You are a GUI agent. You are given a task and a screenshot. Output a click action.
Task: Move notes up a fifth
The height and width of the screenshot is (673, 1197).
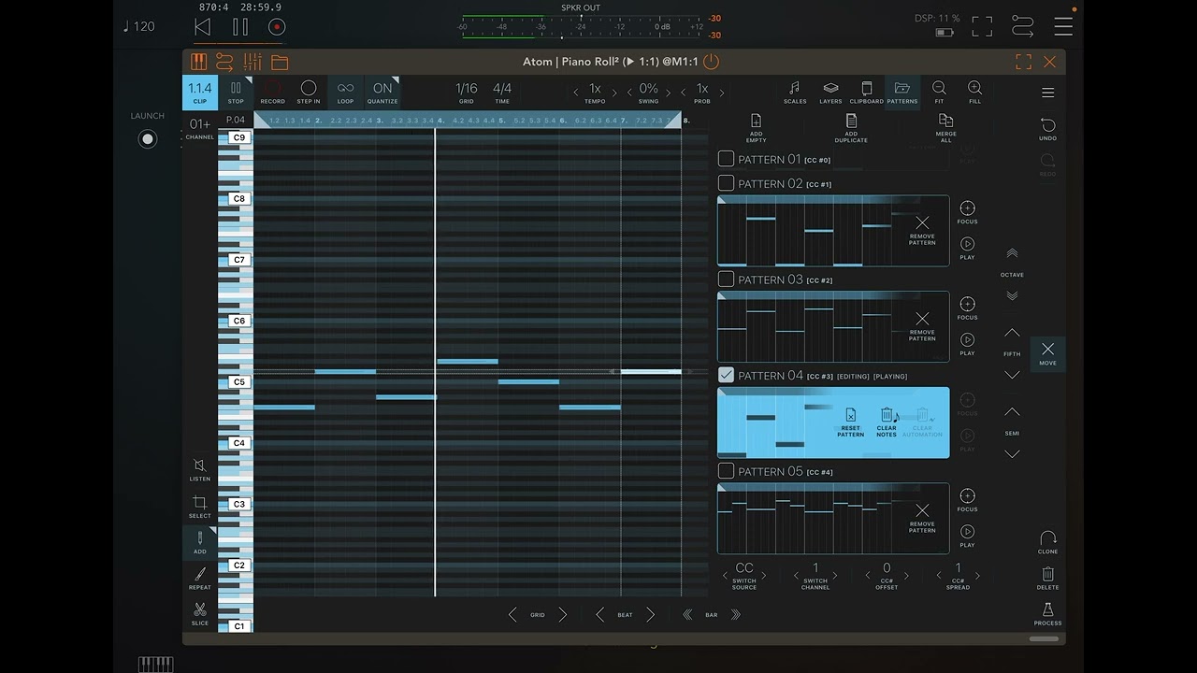1012,333
